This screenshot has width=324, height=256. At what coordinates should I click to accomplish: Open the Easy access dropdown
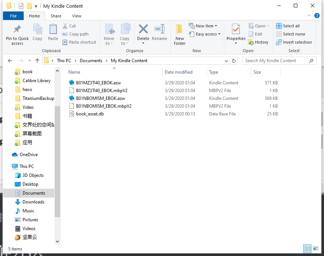205,34
